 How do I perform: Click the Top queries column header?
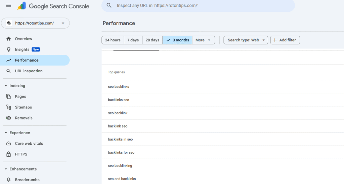pyautogui.click(x=116, y=72)
